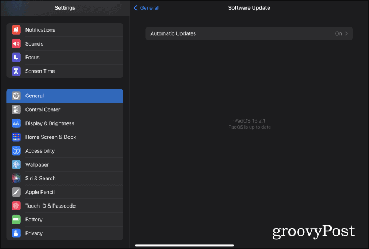Select Sounds in the sidebar
This screenshot has width=369, height=249.
point(65,44)
